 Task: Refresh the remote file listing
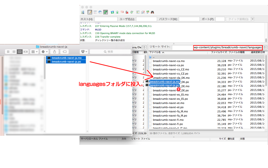click(x=112, y=12)
